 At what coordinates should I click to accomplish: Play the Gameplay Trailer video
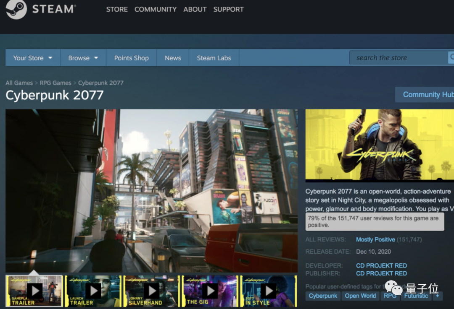[x=34, y=291]
